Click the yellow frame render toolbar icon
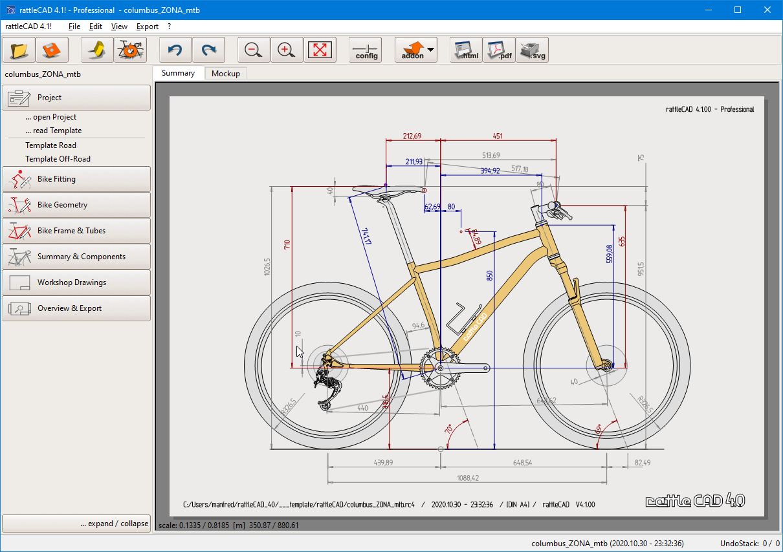The width and height of the screenshot is (783, 552). coord(98,50)
